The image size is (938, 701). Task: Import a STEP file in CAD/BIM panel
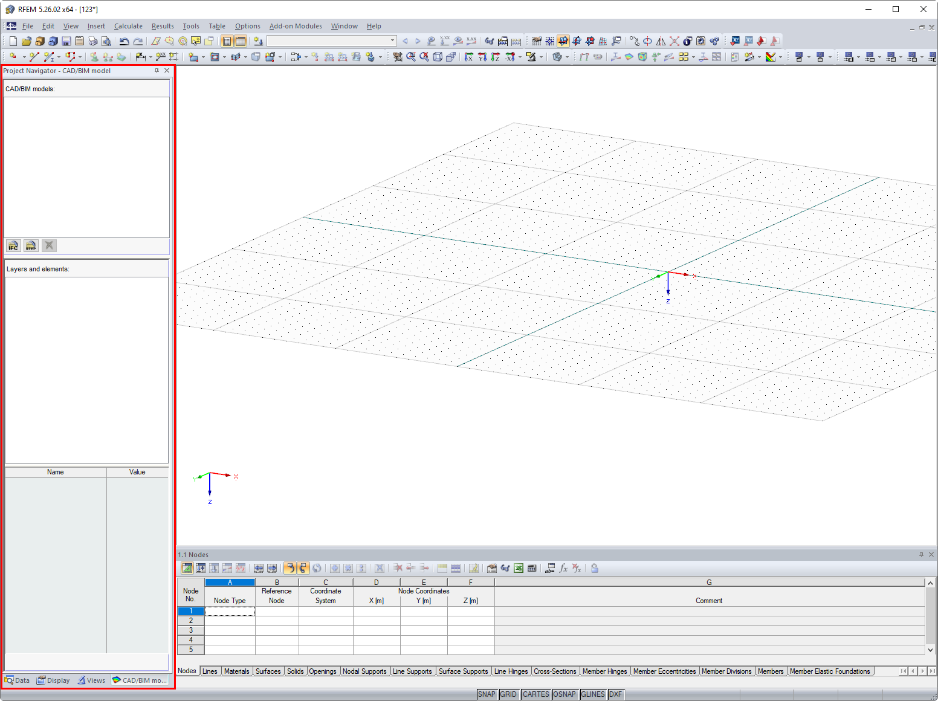click(31, 245)
